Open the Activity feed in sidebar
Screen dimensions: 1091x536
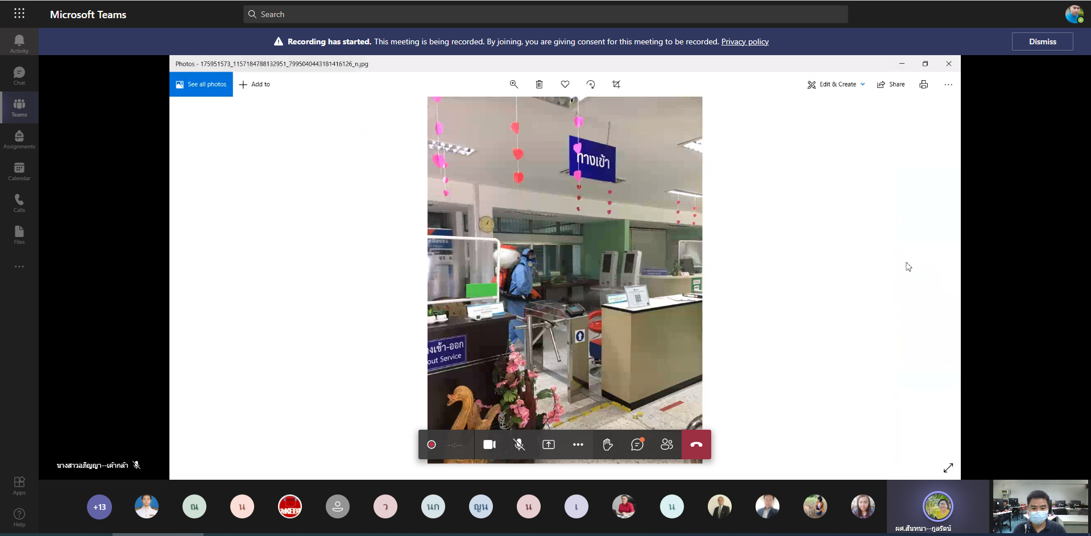tap(19, 43)
